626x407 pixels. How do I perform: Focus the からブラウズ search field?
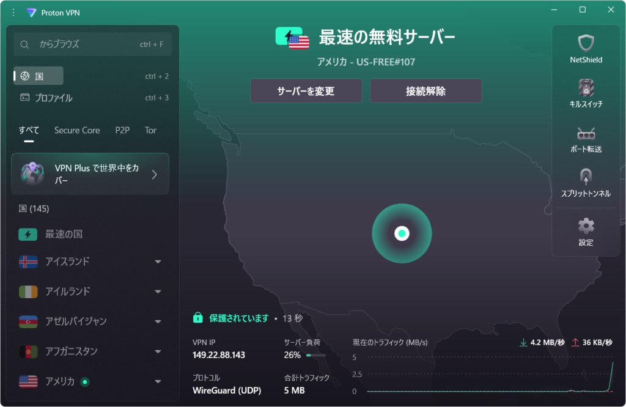(x=93, y=44)
